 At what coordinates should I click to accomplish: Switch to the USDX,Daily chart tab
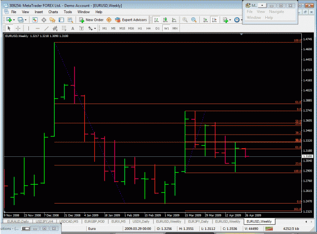141,221
